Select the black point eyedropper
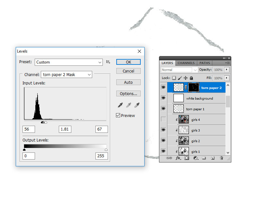 pyautogui.click(x=120, y=105)
